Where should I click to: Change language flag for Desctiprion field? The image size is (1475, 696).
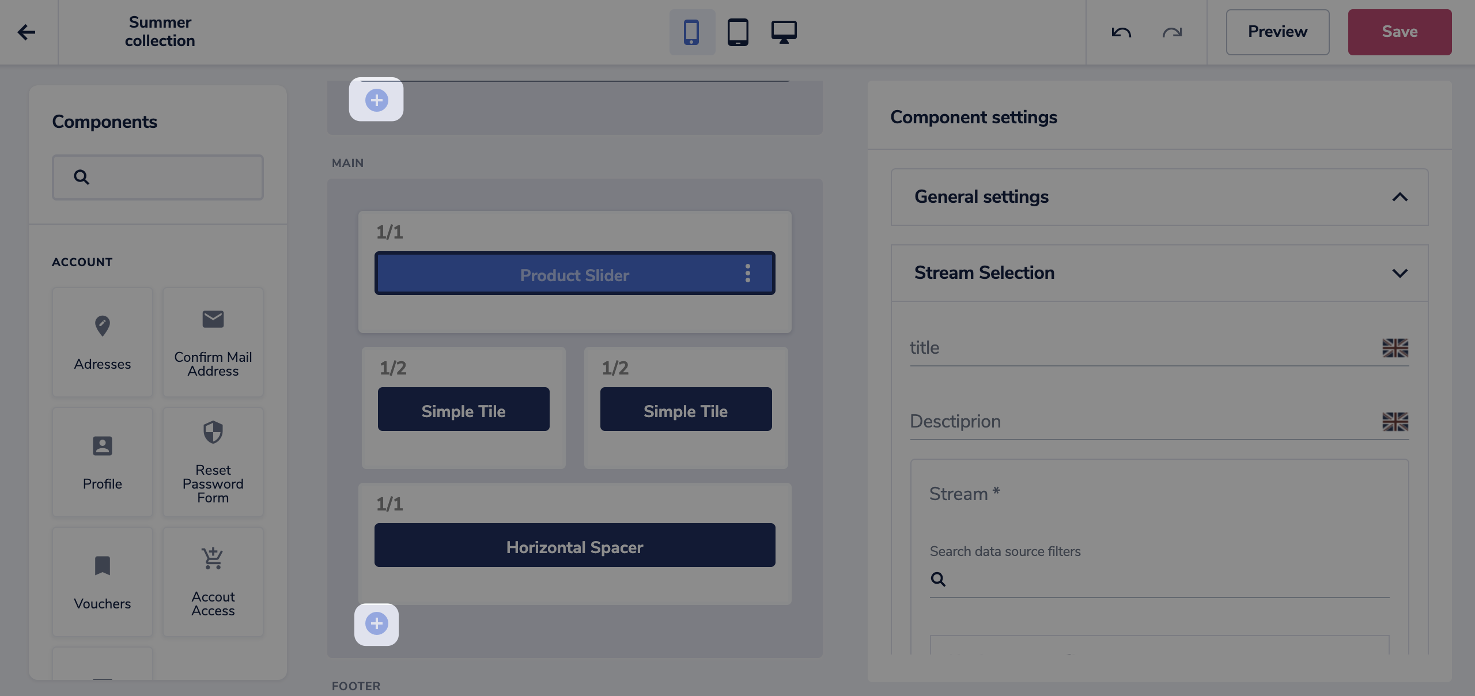[1395, 422]
